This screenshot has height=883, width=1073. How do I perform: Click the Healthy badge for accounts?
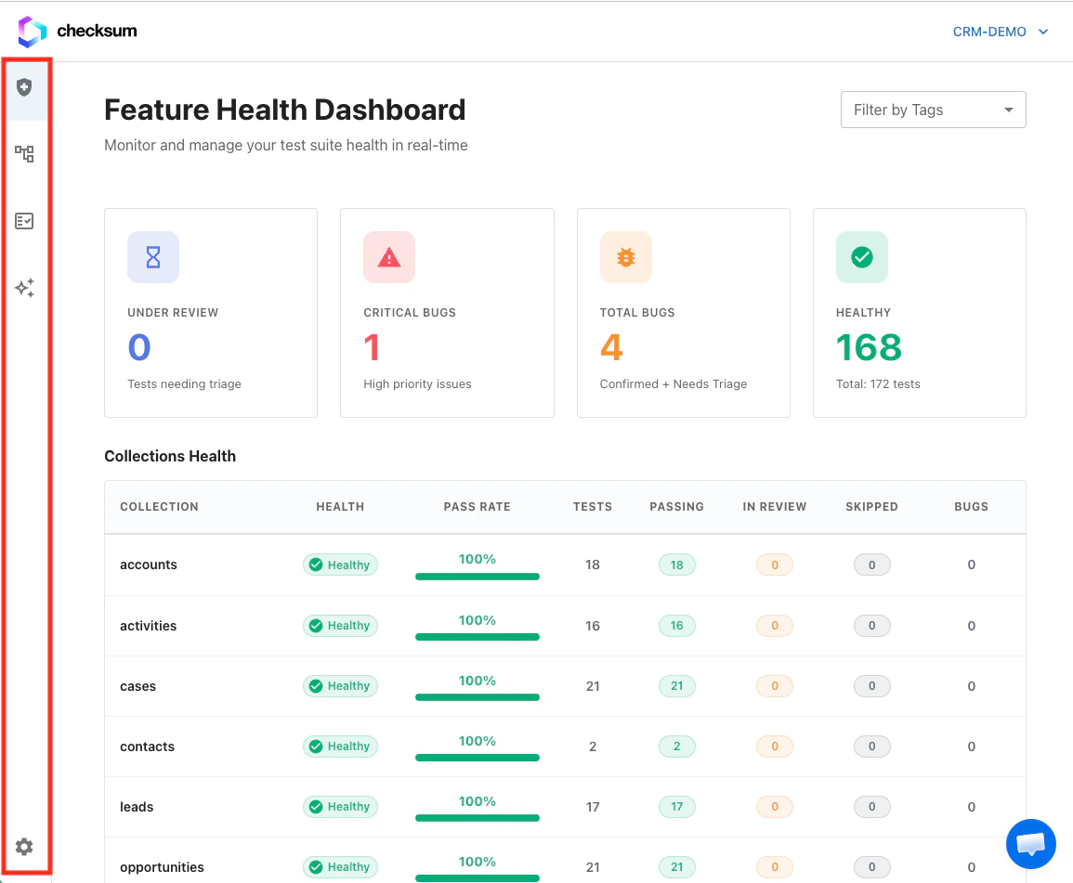340,565
